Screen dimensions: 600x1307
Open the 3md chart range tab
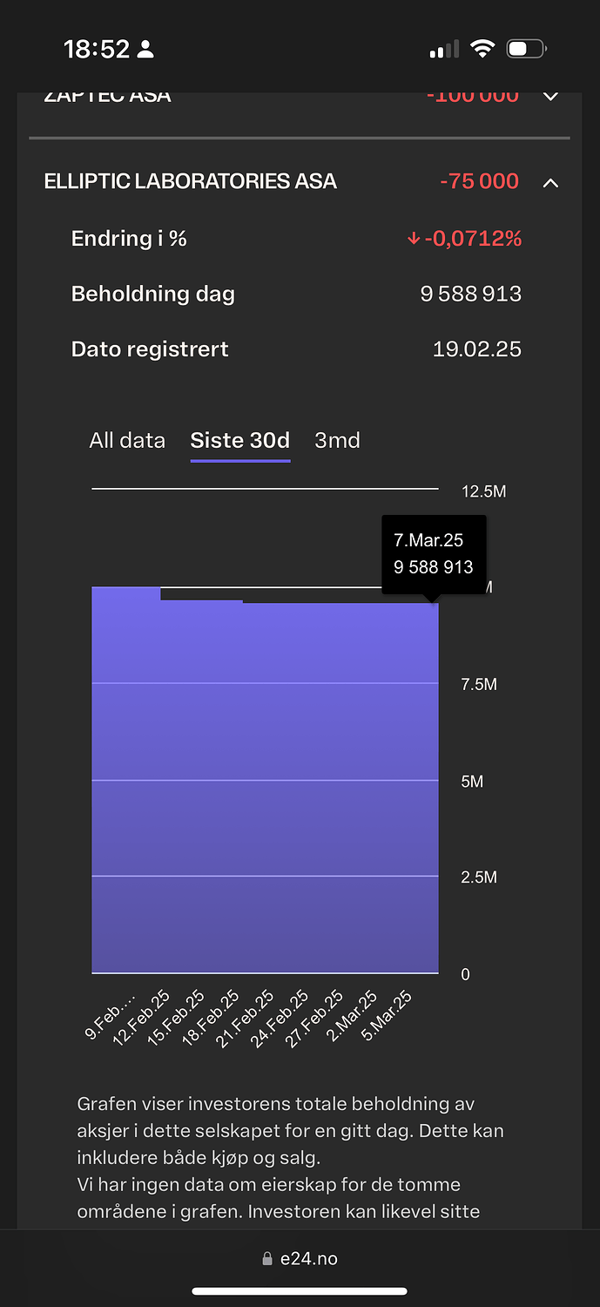pos(337,440)
